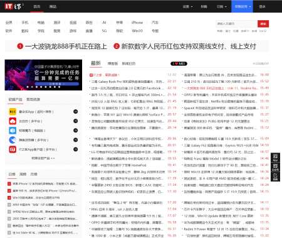Image resolution: width=282 pixels, height=238 pixels.
Task: Open the red IT之家 App client icon
Action: (x=13, y=149)
